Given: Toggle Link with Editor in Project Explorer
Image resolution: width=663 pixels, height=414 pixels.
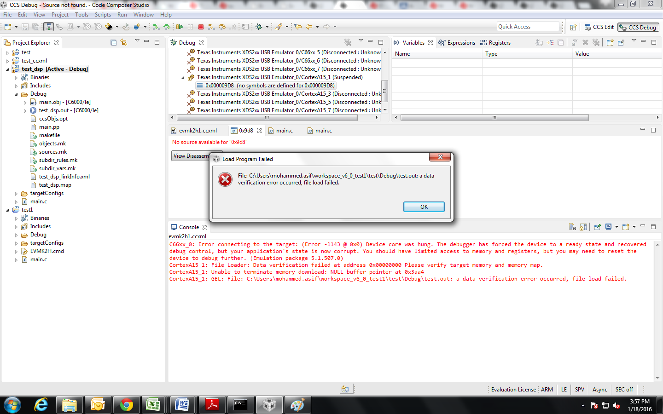Looking at the screenshot, I should pos(124,42).
